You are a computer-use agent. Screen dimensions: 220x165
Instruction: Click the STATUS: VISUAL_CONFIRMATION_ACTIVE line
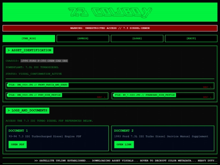(x=34, y=74)
